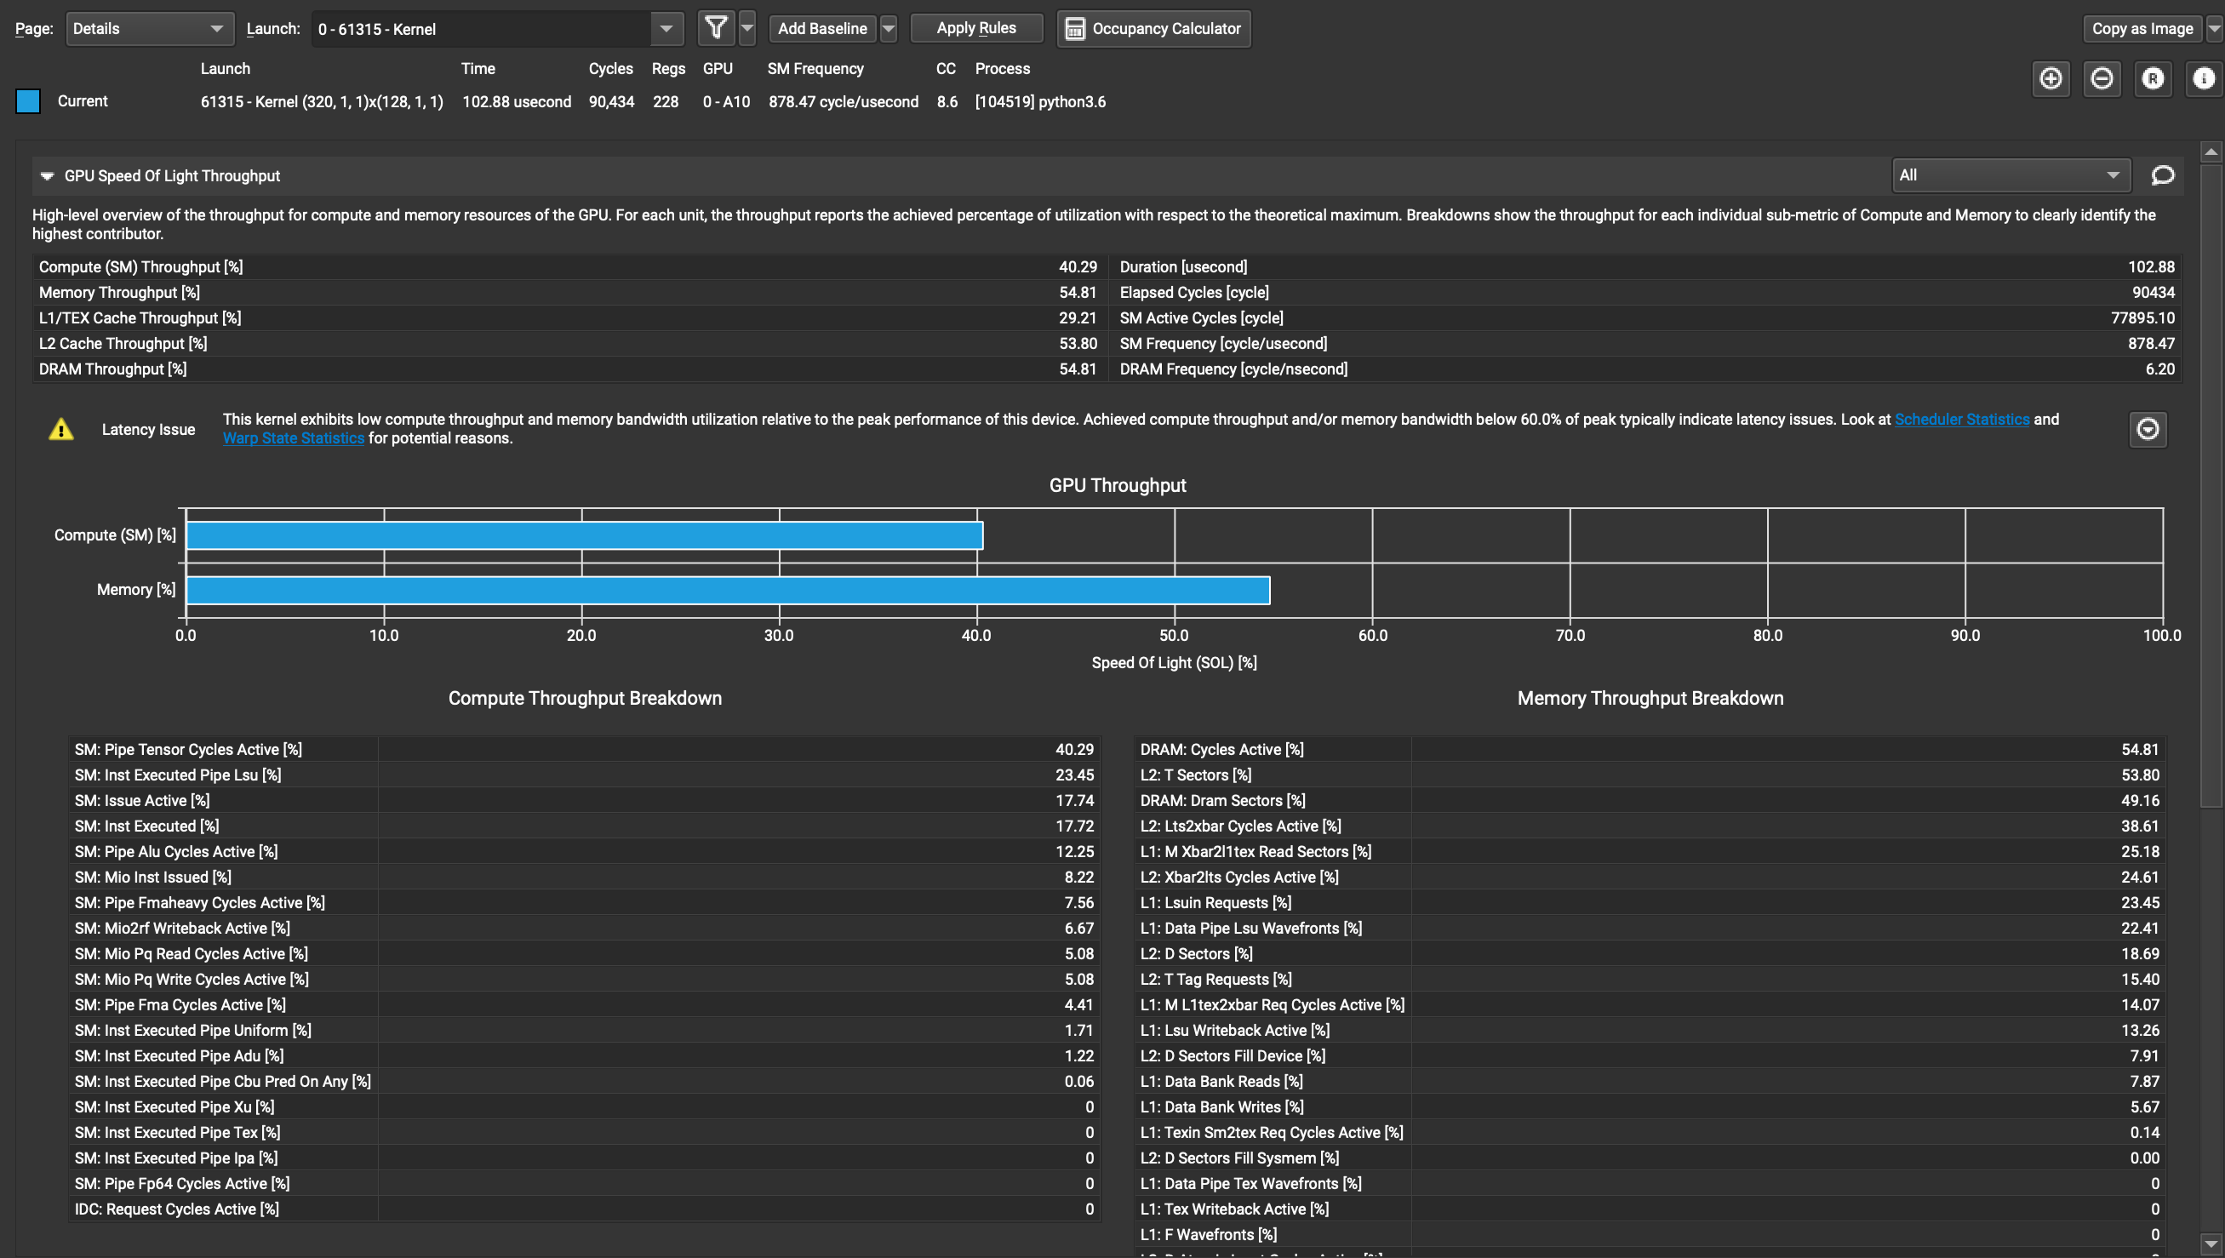This screenshot has width=2225, height=1258.
Task: Select the blue Current baseline color swatch
Action: (28, 101)
